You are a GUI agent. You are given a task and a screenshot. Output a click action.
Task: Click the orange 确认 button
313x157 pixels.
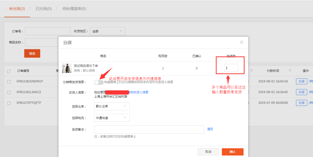click(233, 152)
